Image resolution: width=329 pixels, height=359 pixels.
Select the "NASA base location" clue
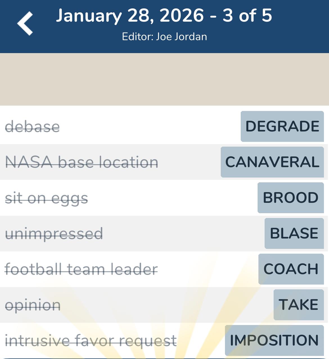[82, 162]
